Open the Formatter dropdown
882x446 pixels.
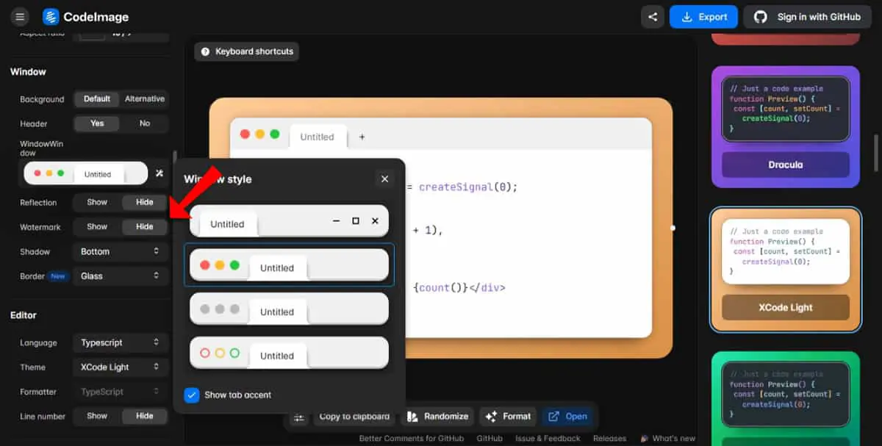pos(121,392)
